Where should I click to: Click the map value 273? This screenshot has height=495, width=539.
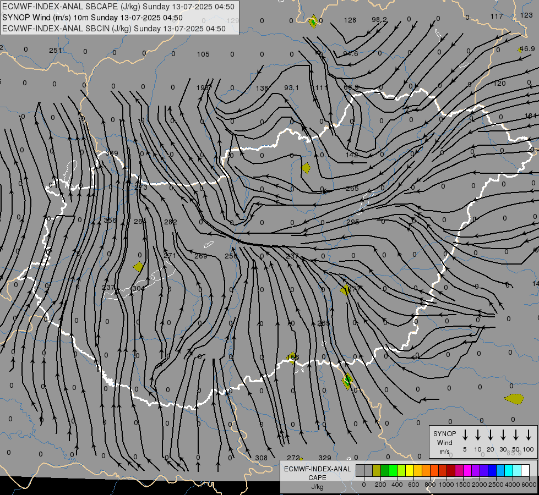(140, 187)
